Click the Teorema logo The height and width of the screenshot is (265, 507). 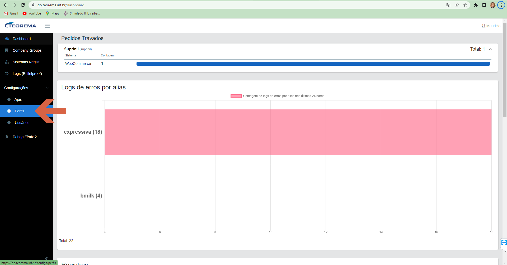click(21, 25)
